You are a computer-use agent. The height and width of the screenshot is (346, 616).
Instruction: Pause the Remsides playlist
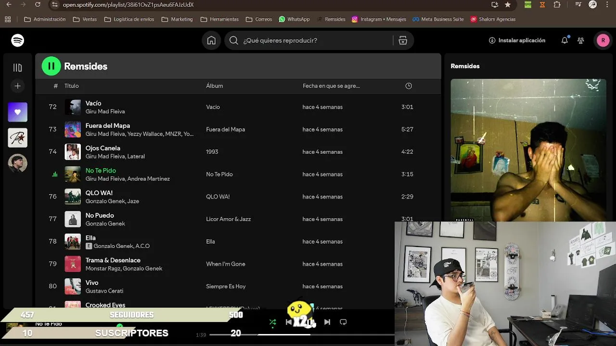51,66
